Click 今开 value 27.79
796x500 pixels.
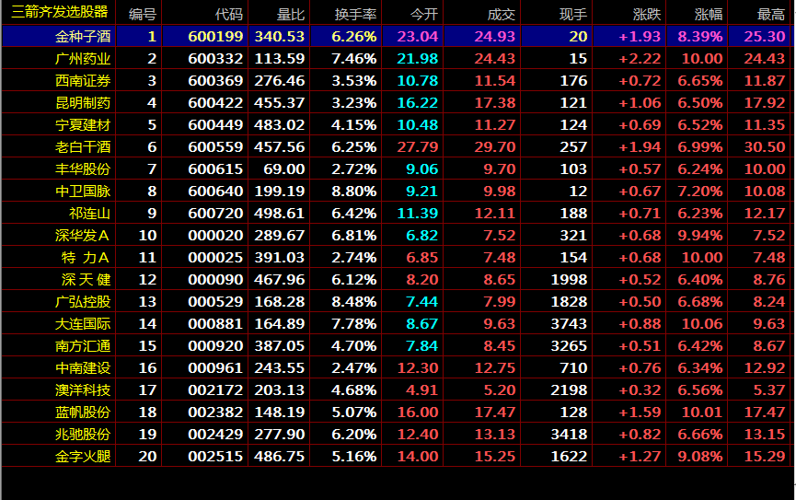point(417,146)
